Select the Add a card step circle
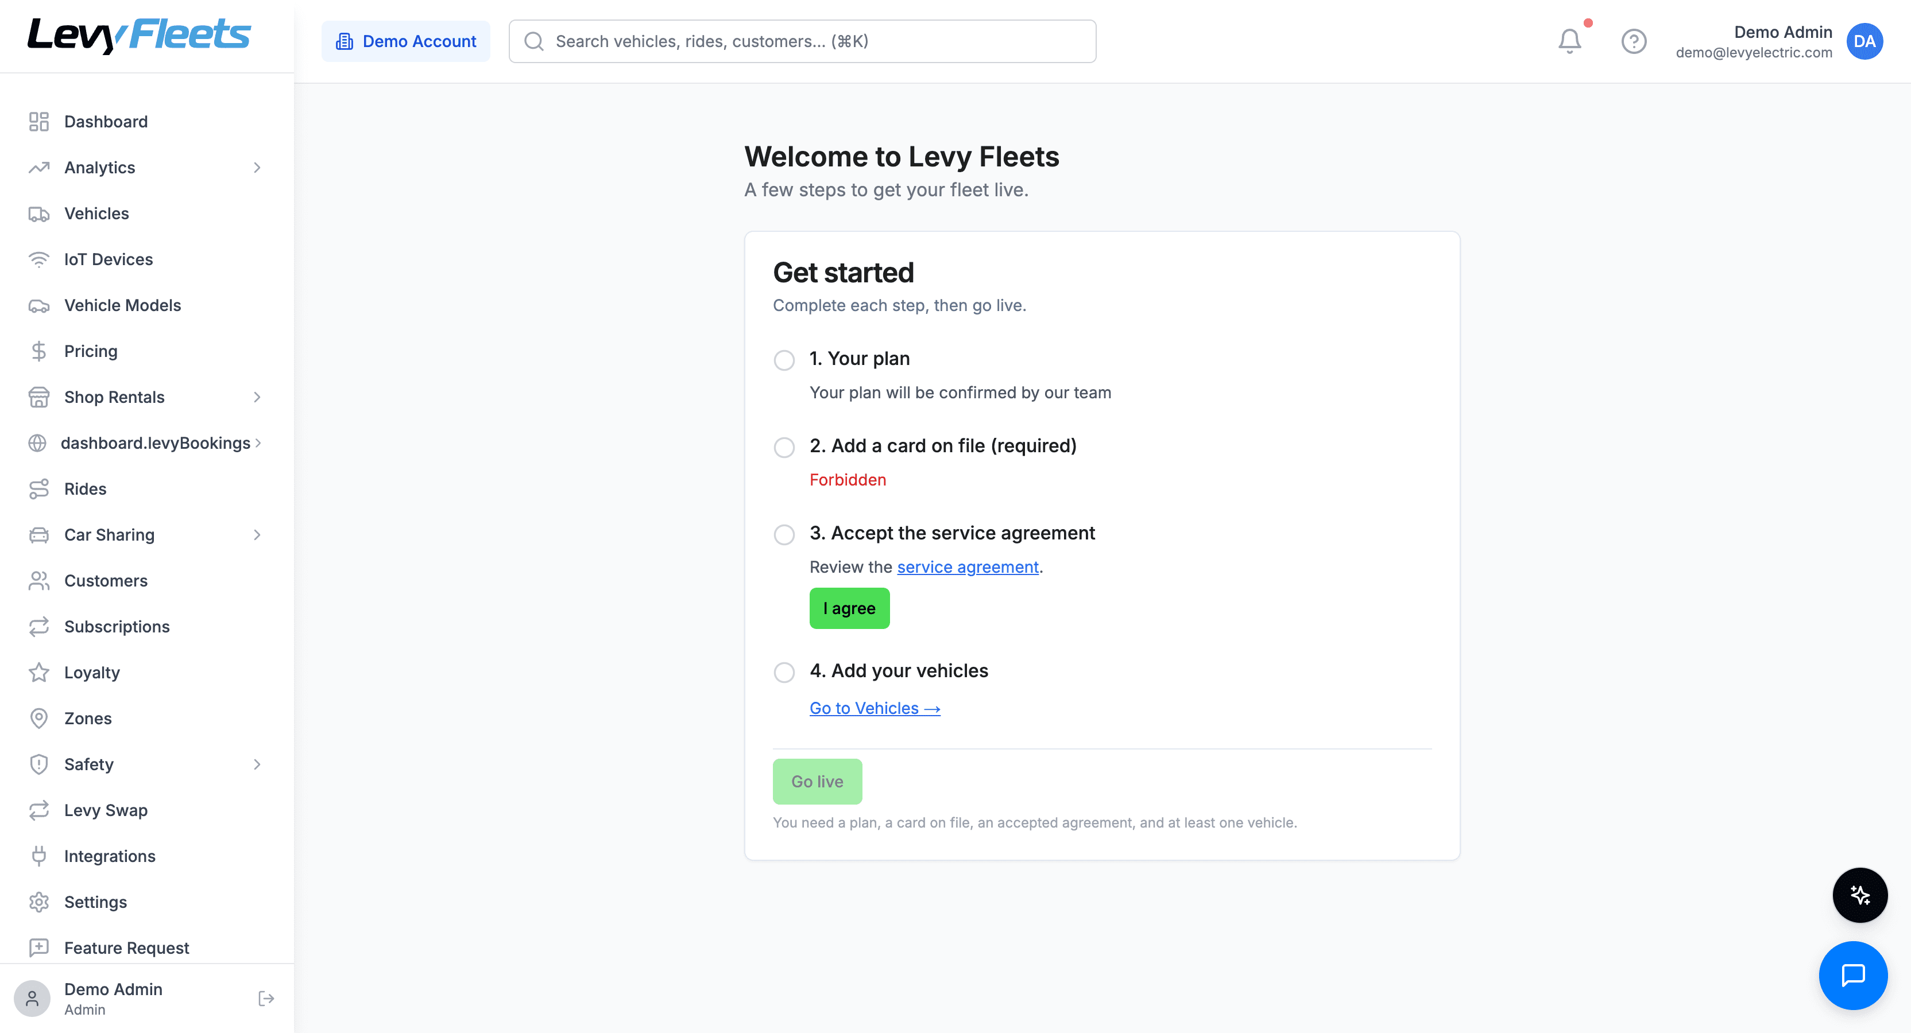Viewport: 1911px width, 1033px height. click(x=784, y=447)
